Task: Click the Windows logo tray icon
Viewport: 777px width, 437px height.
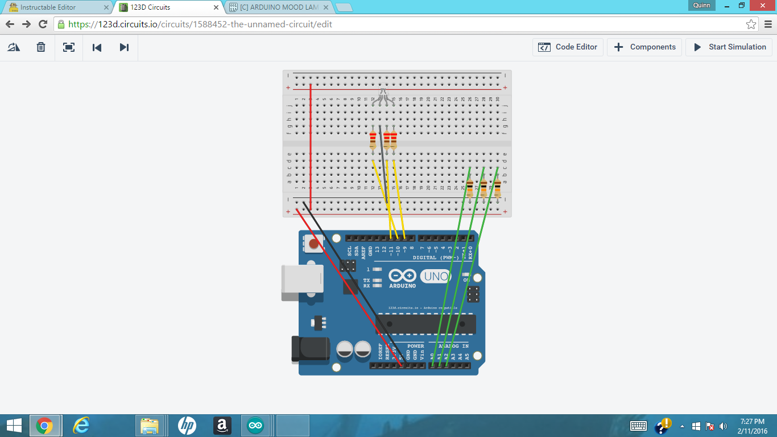Action: click(x=696, y=426)
